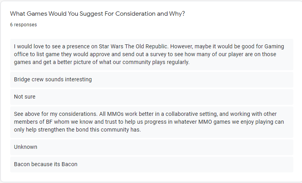Click the question title about suggested games

coord(98,14)
